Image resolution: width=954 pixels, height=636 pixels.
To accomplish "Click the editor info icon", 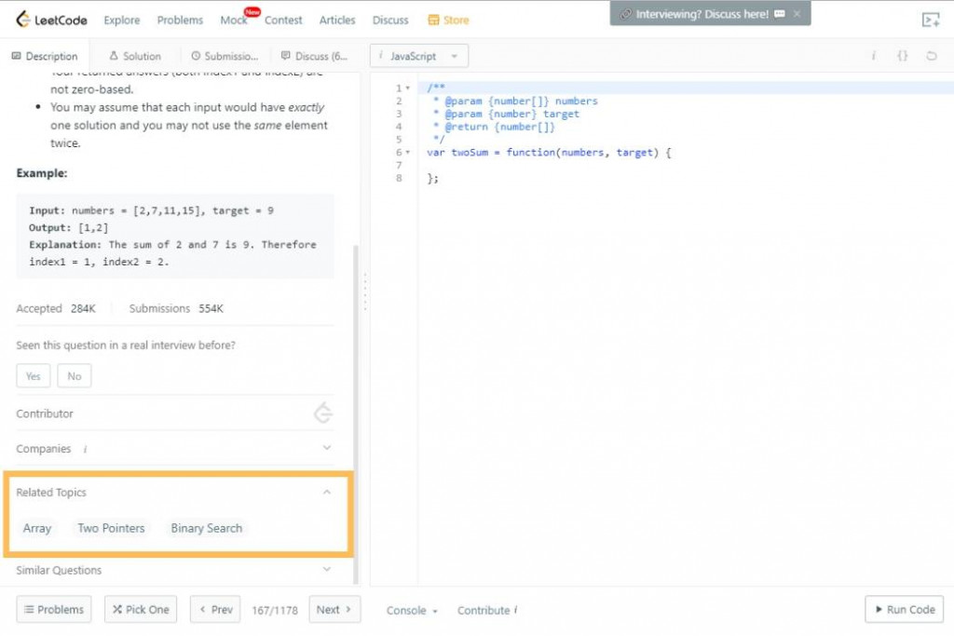I will coord(874,55).
